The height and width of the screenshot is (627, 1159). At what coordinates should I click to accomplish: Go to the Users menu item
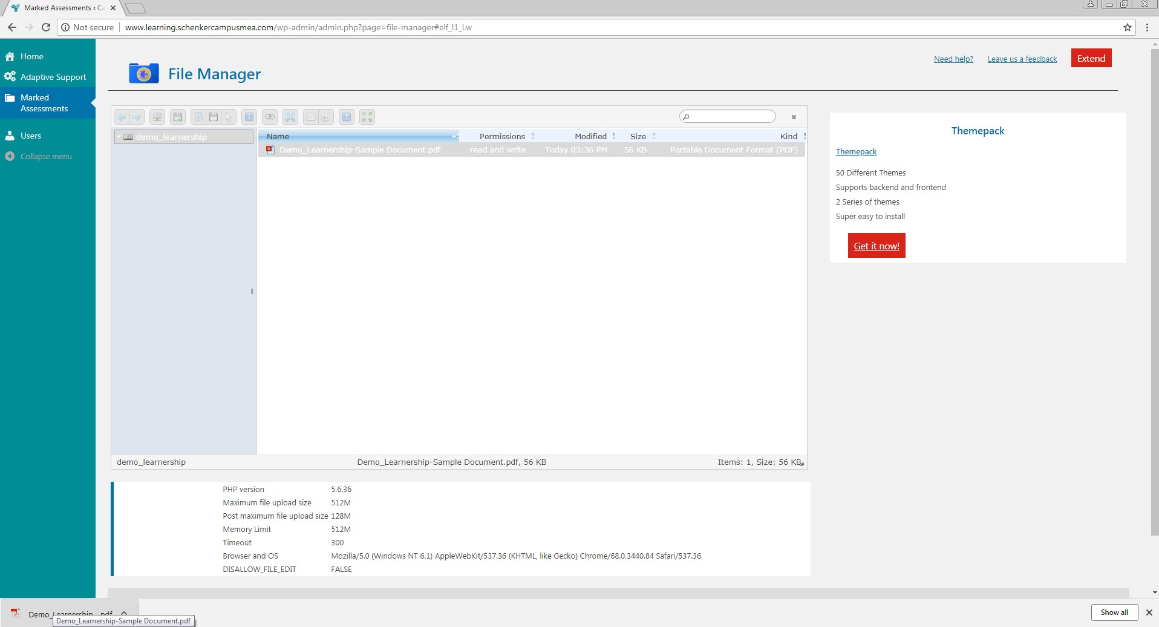(x=31, y=136)
